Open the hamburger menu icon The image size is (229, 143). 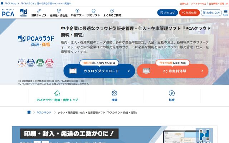225,13
